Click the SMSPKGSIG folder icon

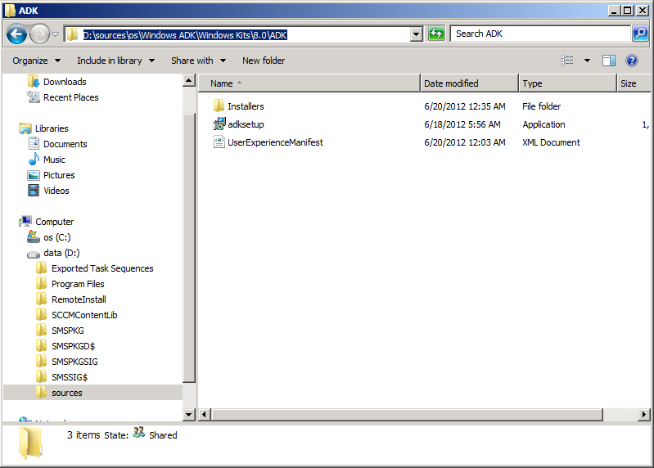(41, 361)
